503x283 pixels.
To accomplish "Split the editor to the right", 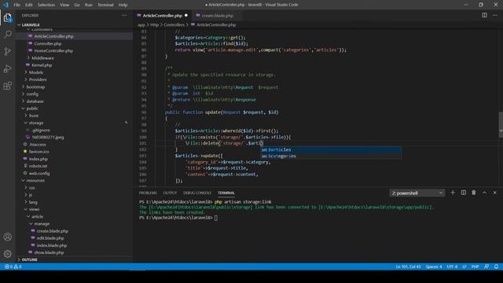I will [484, 15].
